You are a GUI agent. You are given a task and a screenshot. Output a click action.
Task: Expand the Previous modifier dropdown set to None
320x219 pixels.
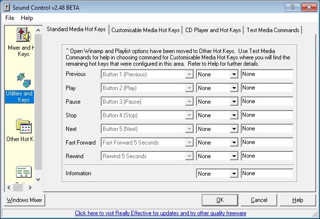coord(233,74)
